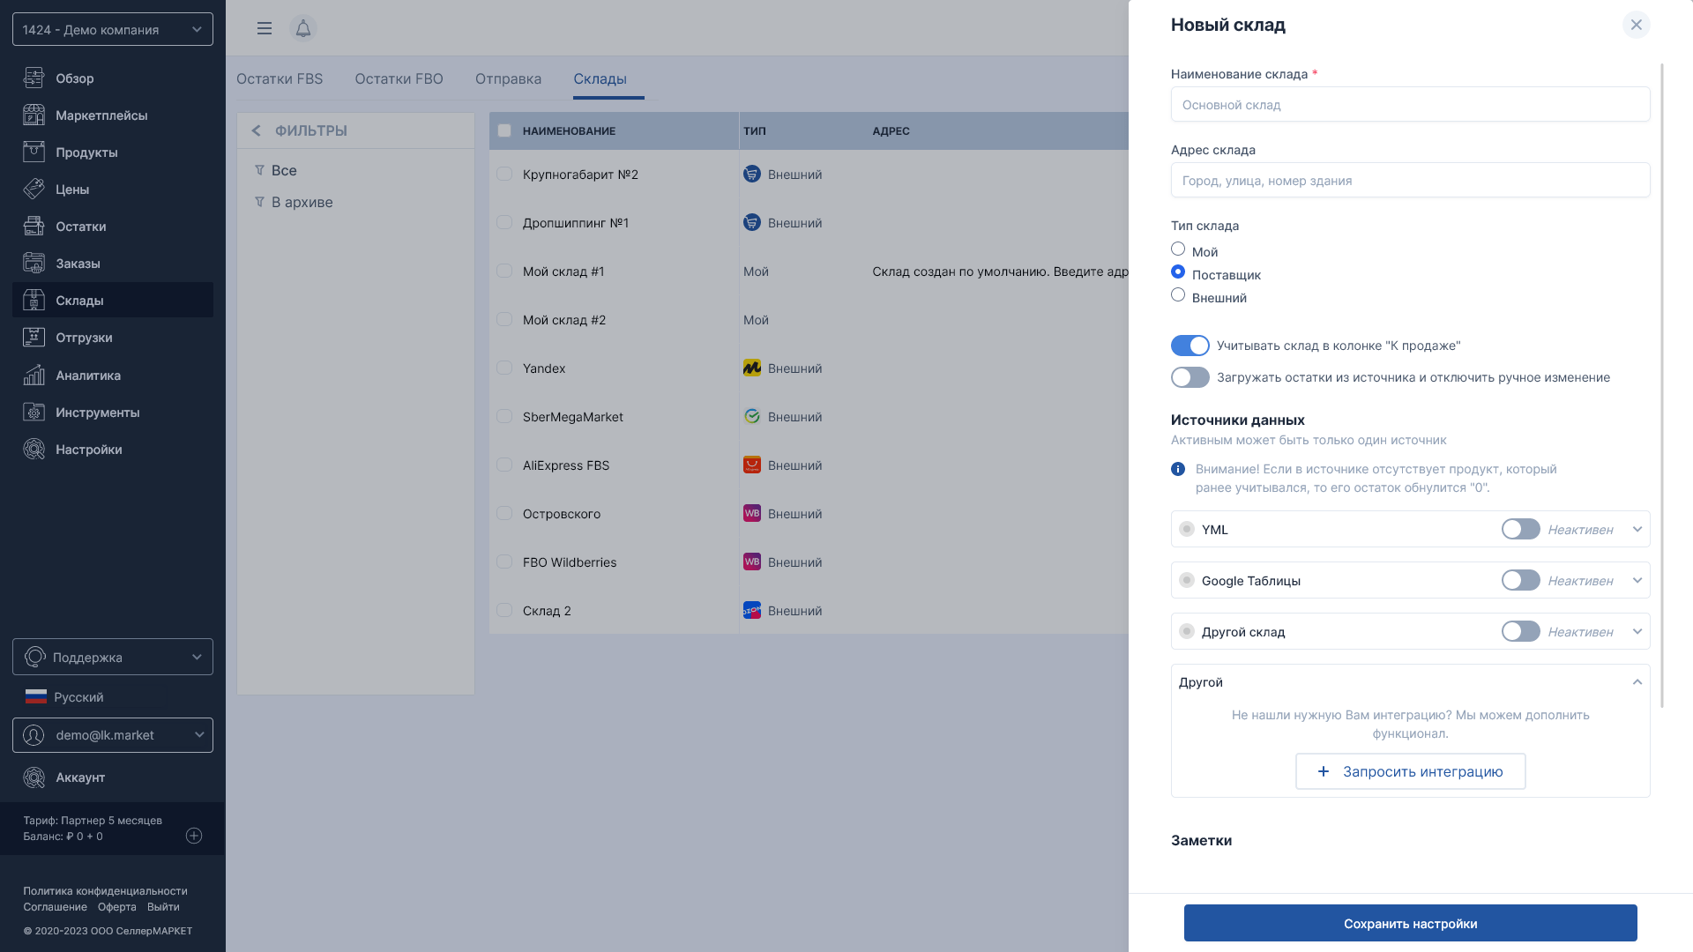Image resolution: width=1693 pixels, height=952 pixels.
Task: Open the Аккаунт sidebar icon
Action: click(x=34, y=777)
